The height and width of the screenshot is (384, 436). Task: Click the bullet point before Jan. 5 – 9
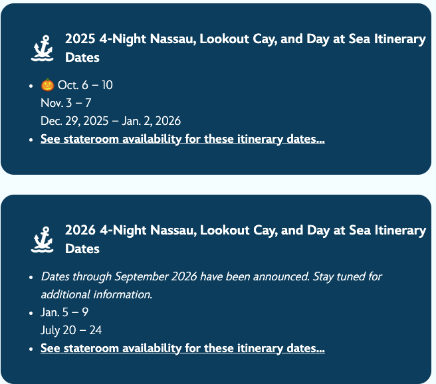(31, 313)
